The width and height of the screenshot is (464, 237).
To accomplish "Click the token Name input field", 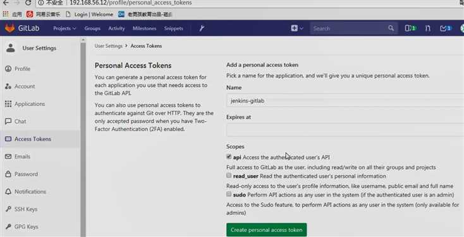I will click(x=345, y=101).
